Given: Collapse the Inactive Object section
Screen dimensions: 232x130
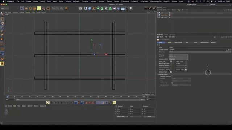Looking at the screenshot, I should pyautogui.click(x=158, y=74).
